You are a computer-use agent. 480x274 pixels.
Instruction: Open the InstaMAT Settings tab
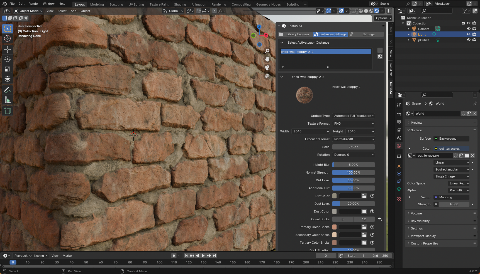[x=366, y=34]
